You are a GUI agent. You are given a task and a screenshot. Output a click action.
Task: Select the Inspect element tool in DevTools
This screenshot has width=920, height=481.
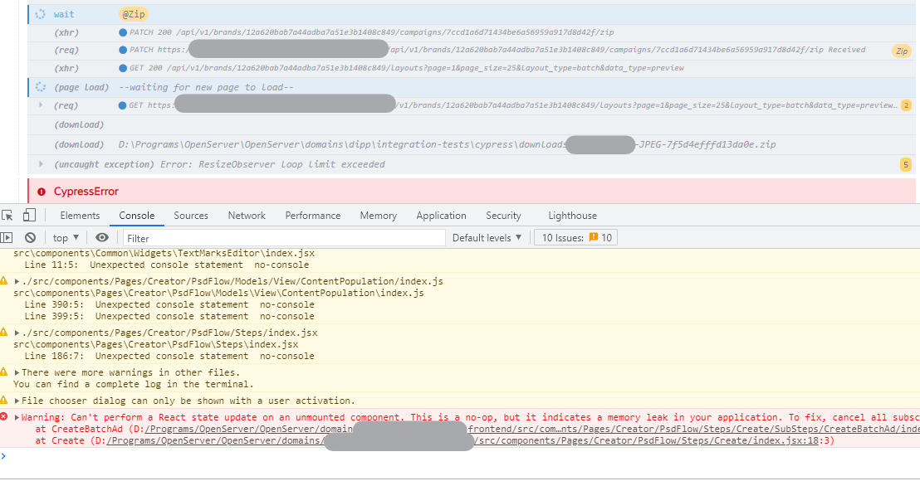(x=7, y=215)
